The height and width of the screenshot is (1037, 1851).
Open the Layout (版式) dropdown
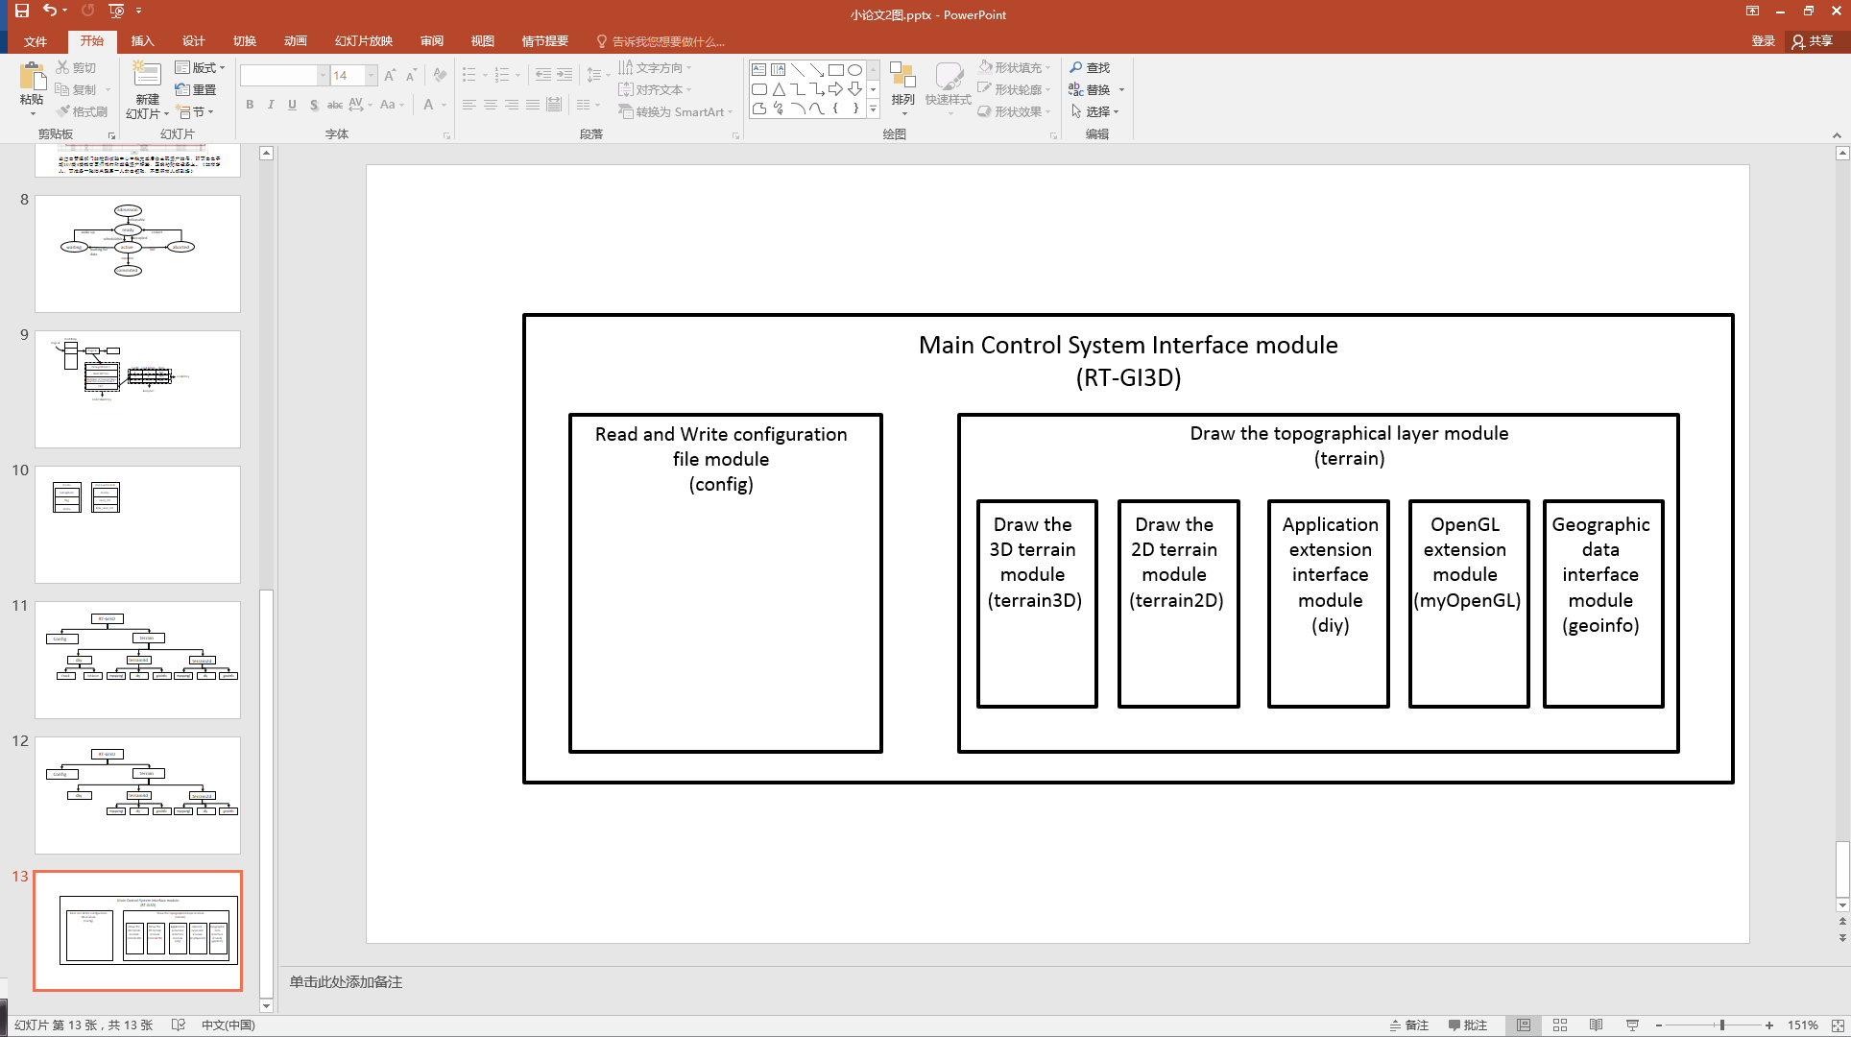coord(201,67)
